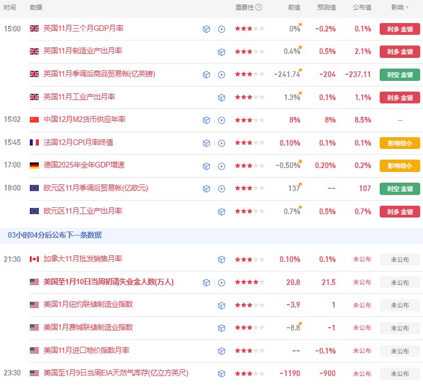Click the 重要性 column header
The width and height of the screenshot is (423, 385).
tap(244, 7)
